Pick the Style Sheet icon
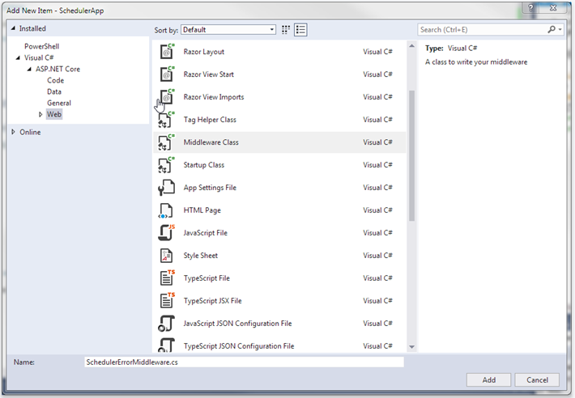 (x=167, y=256)
